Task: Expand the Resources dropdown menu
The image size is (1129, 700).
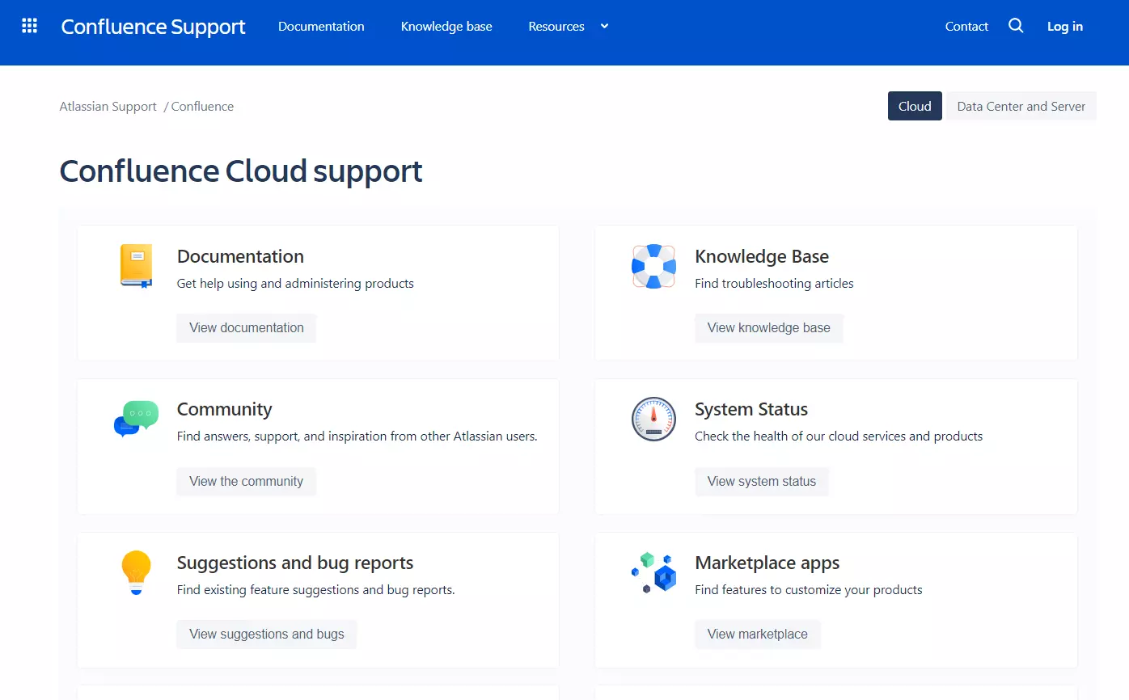Action: tap(568, 26)
